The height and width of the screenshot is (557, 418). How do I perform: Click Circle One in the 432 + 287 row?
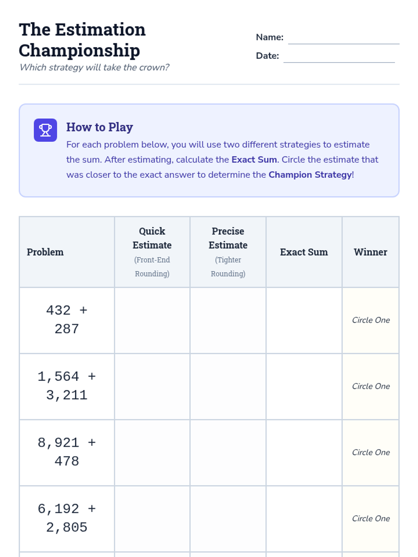point(371,320)
